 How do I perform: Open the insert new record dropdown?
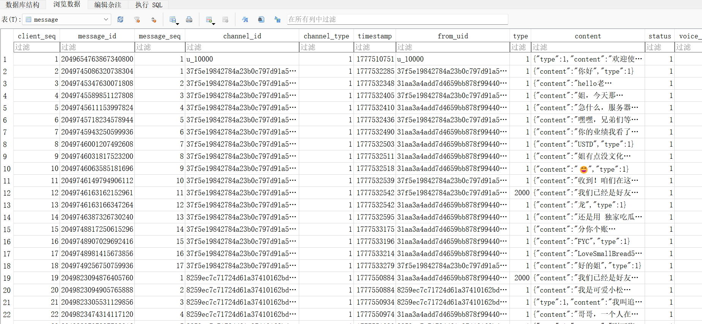pos(210,20)
